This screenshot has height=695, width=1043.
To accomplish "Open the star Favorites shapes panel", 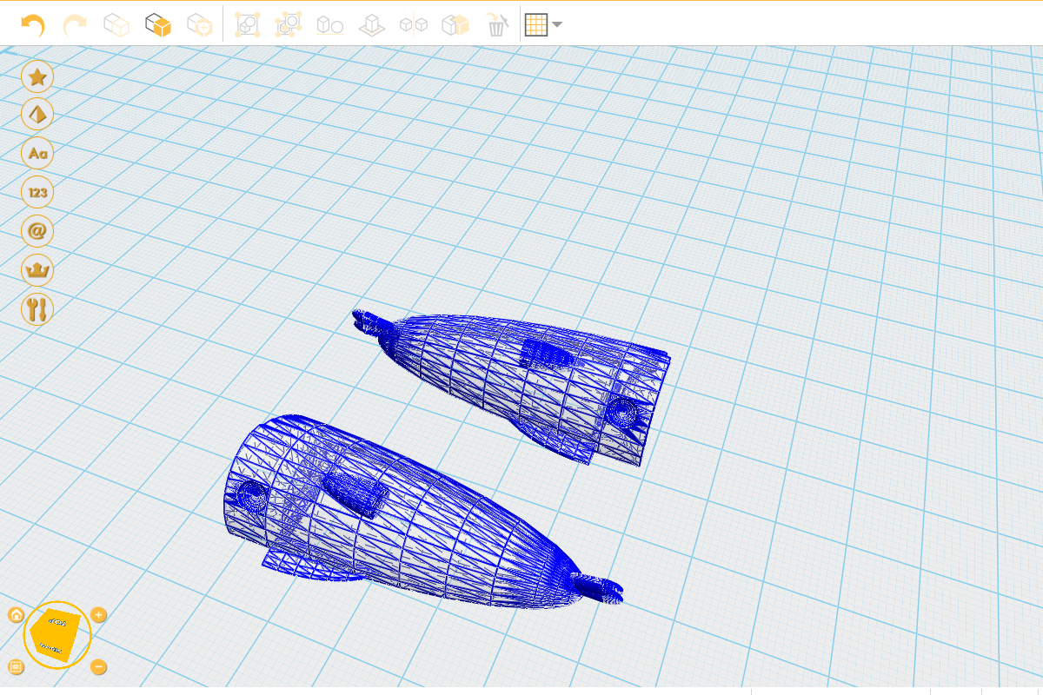I will [x=37, y=76].
